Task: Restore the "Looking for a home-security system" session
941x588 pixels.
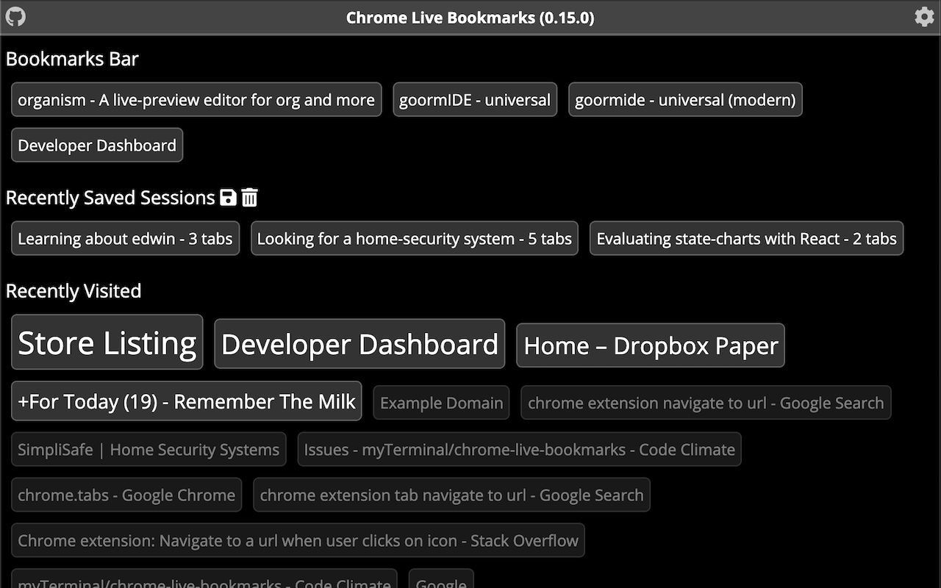Action: point(414,238)
